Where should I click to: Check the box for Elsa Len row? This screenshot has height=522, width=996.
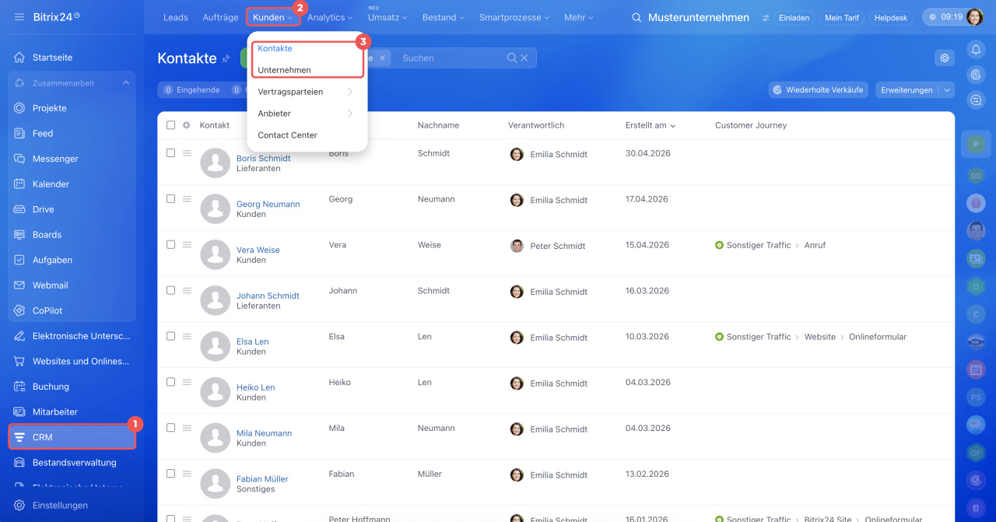tap(171, 337)
